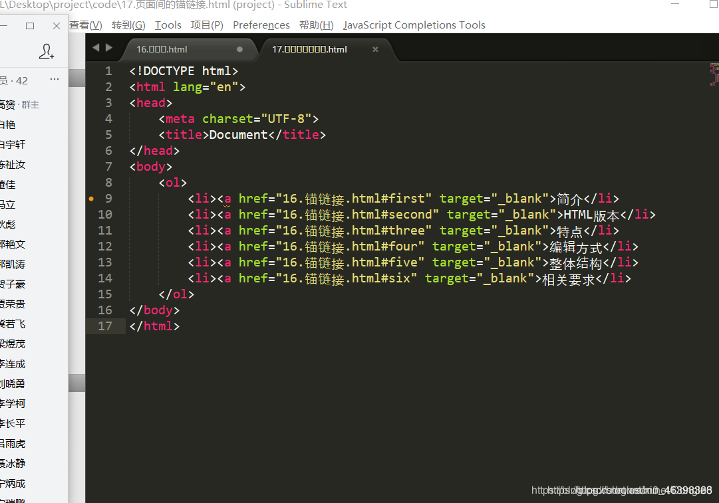Click the html#second anchor line
Viewport: 719px width, 503px height.
[422, 215]
